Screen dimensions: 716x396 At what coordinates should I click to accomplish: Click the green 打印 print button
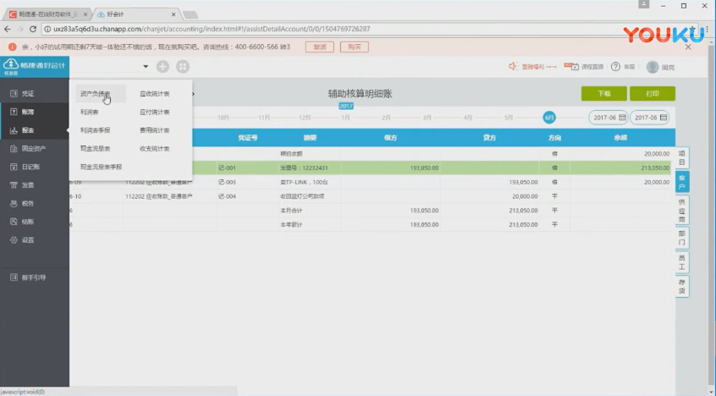[652, 94]
